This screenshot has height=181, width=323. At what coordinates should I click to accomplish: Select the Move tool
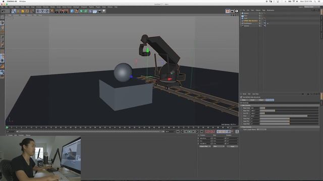18,11
